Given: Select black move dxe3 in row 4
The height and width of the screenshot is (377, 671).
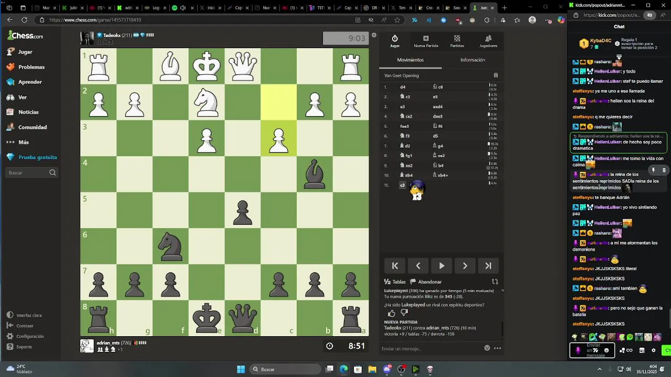Looking at the screenshot, I should (x=438, y=116).
